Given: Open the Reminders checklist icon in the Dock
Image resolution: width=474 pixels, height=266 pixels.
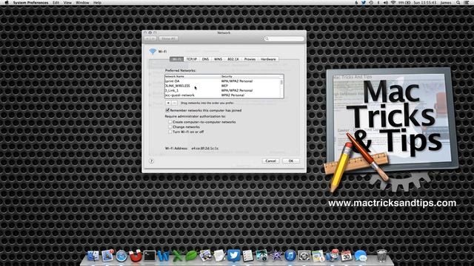Looking at the screenshot, I should point(248,256).
